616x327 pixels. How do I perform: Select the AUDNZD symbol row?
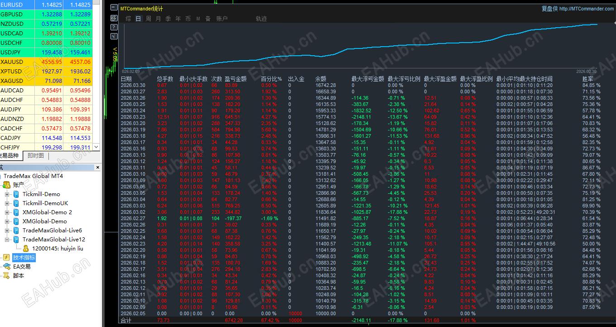(46, 119)
